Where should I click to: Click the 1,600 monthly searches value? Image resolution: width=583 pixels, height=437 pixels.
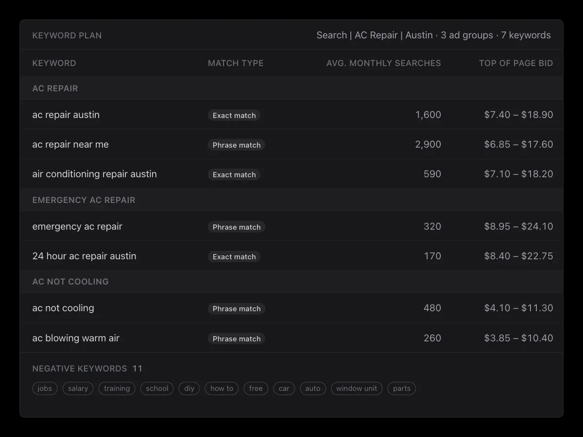pyautogui.click(x=428, y=115)
